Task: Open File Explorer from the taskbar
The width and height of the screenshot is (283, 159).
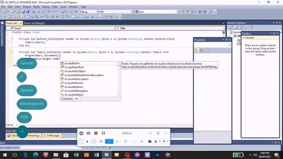Action: point(56,155)
